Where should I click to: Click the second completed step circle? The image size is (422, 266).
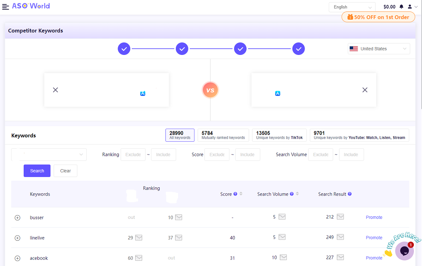click(x=182, y=49)
